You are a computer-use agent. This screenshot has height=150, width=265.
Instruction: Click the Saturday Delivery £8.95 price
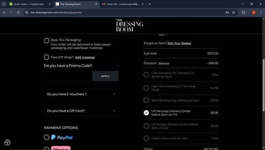pyautogui.click(x=214, y=113)
